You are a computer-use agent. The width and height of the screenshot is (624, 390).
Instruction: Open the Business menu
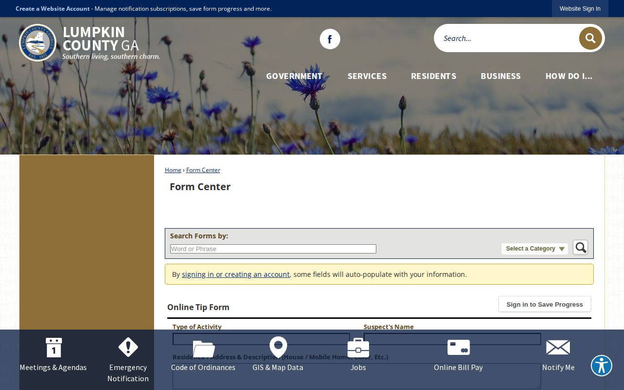pos(501,76)
